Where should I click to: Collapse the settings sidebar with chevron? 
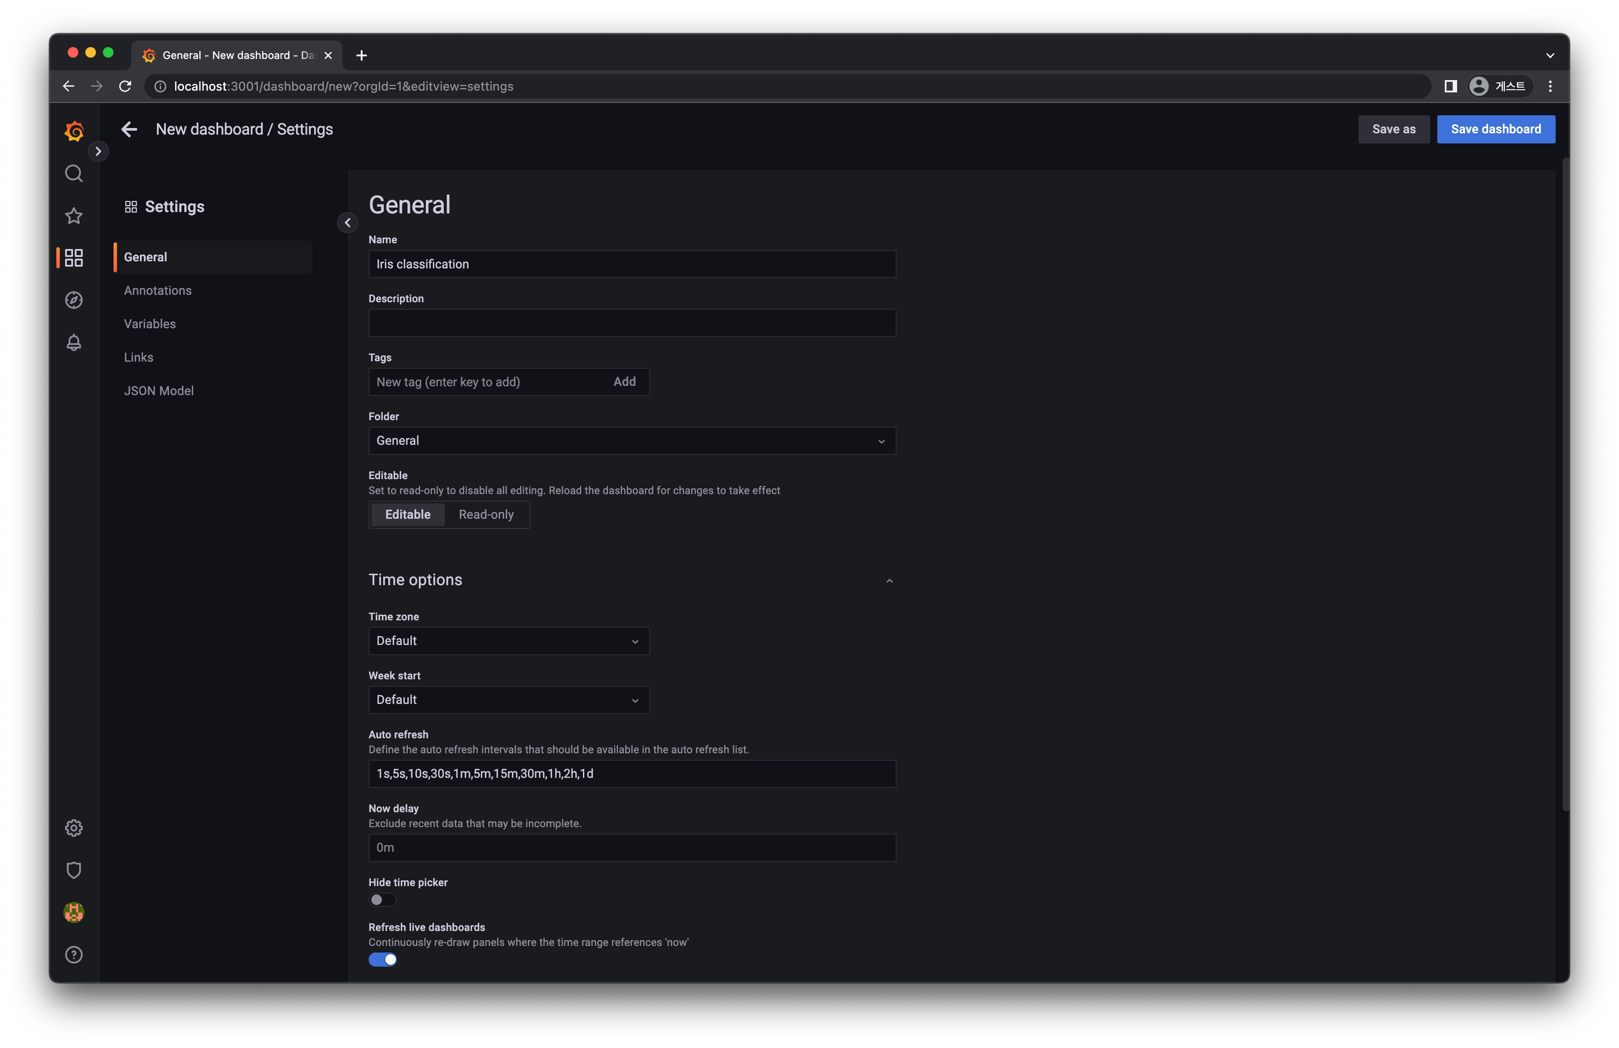point(348,222)
